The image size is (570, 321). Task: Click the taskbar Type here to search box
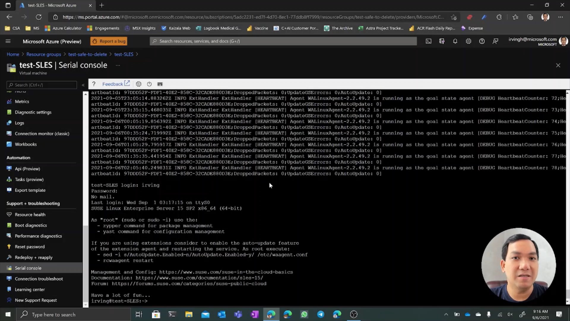pyautogui.click(x=73, y=314)
